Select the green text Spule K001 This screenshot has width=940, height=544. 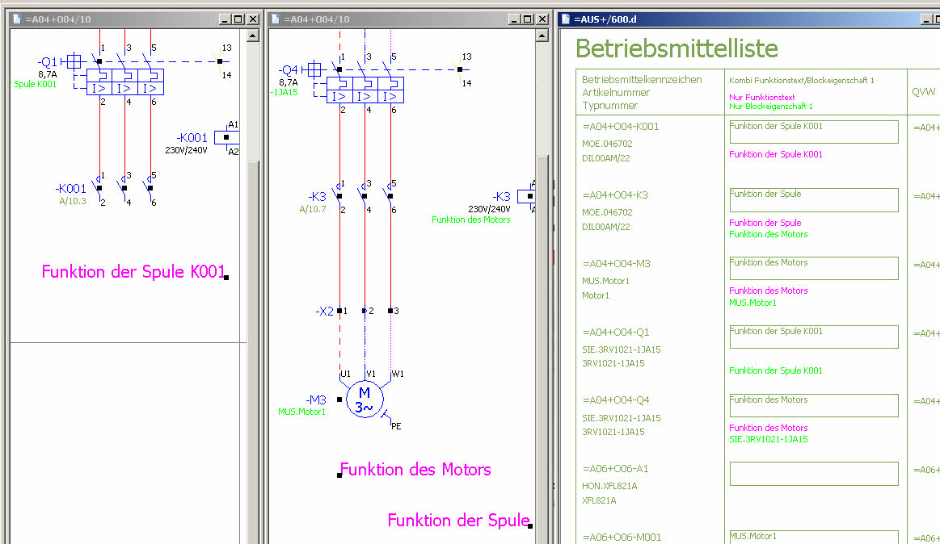click(36, 85)
